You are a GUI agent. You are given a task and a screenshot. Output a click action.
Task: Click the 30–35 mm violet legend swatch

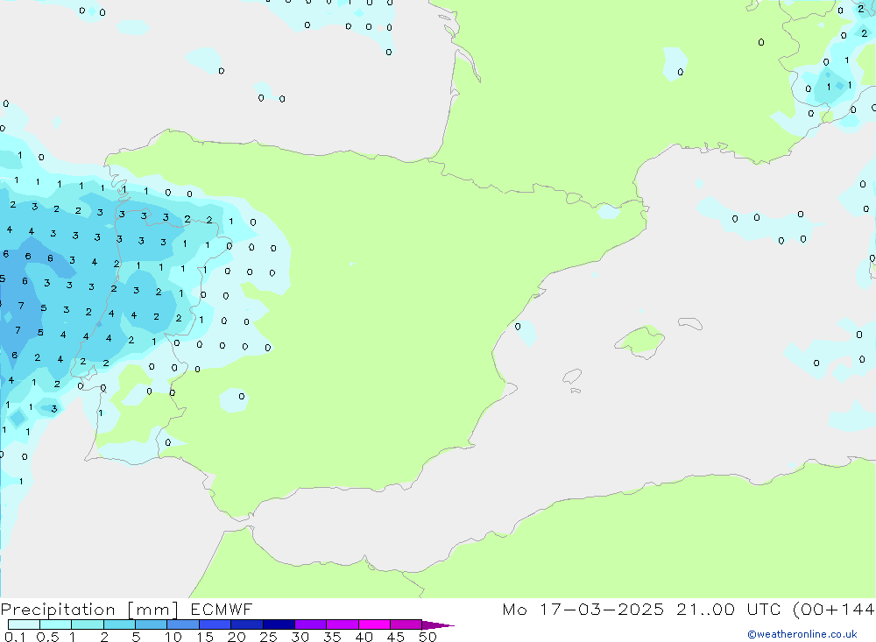coord(310,624)
